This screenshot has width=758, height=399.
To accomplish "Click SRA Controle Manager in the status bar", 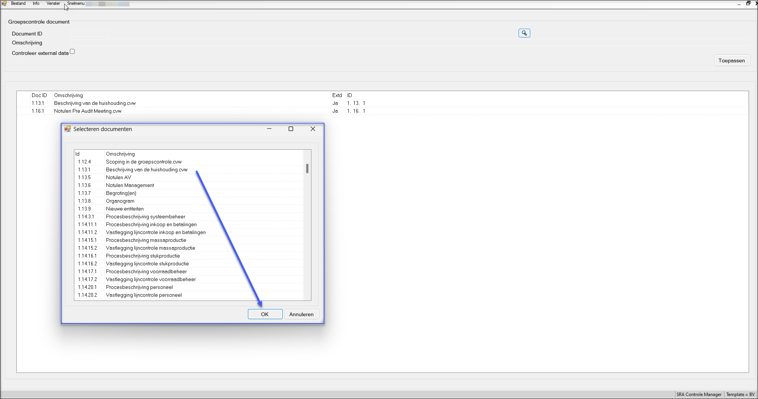I will 699,395.
